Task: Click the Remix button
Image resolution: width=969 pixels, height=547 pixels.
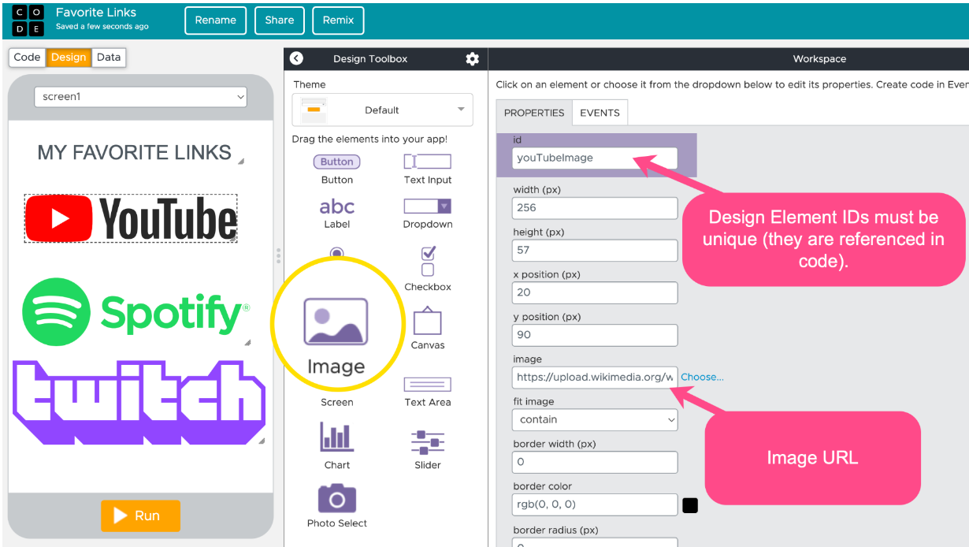Action: coord(338,20)
